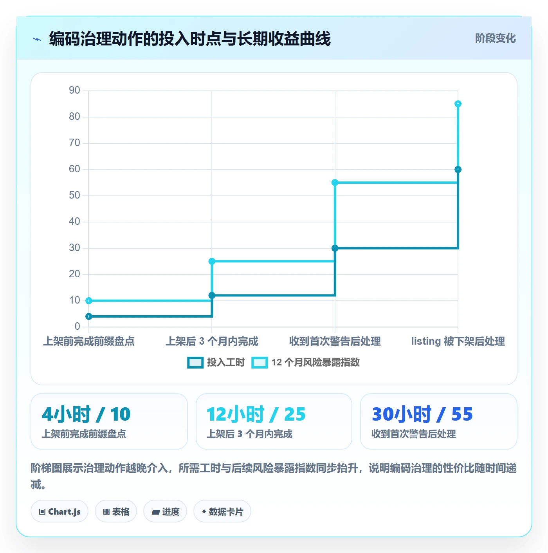Click the stat value 12小时 / 25

pyautogui.click(x=256, y=414)
